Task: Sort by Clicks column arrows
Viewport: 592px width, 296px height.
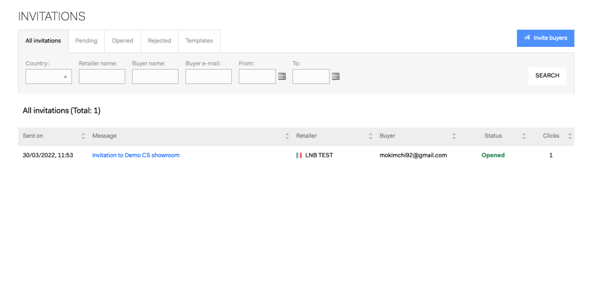Action: [570, 136]
